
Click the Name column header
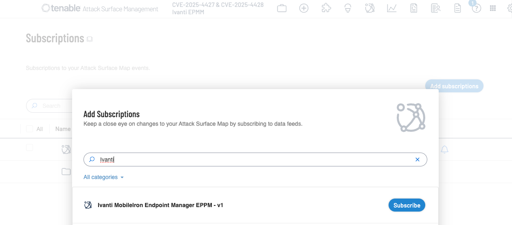pos(63,129)
